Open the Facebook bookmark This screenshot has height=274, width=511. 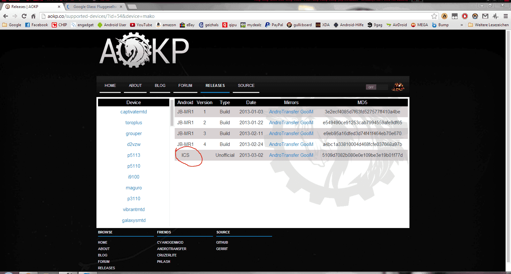[x=36, y=25]
